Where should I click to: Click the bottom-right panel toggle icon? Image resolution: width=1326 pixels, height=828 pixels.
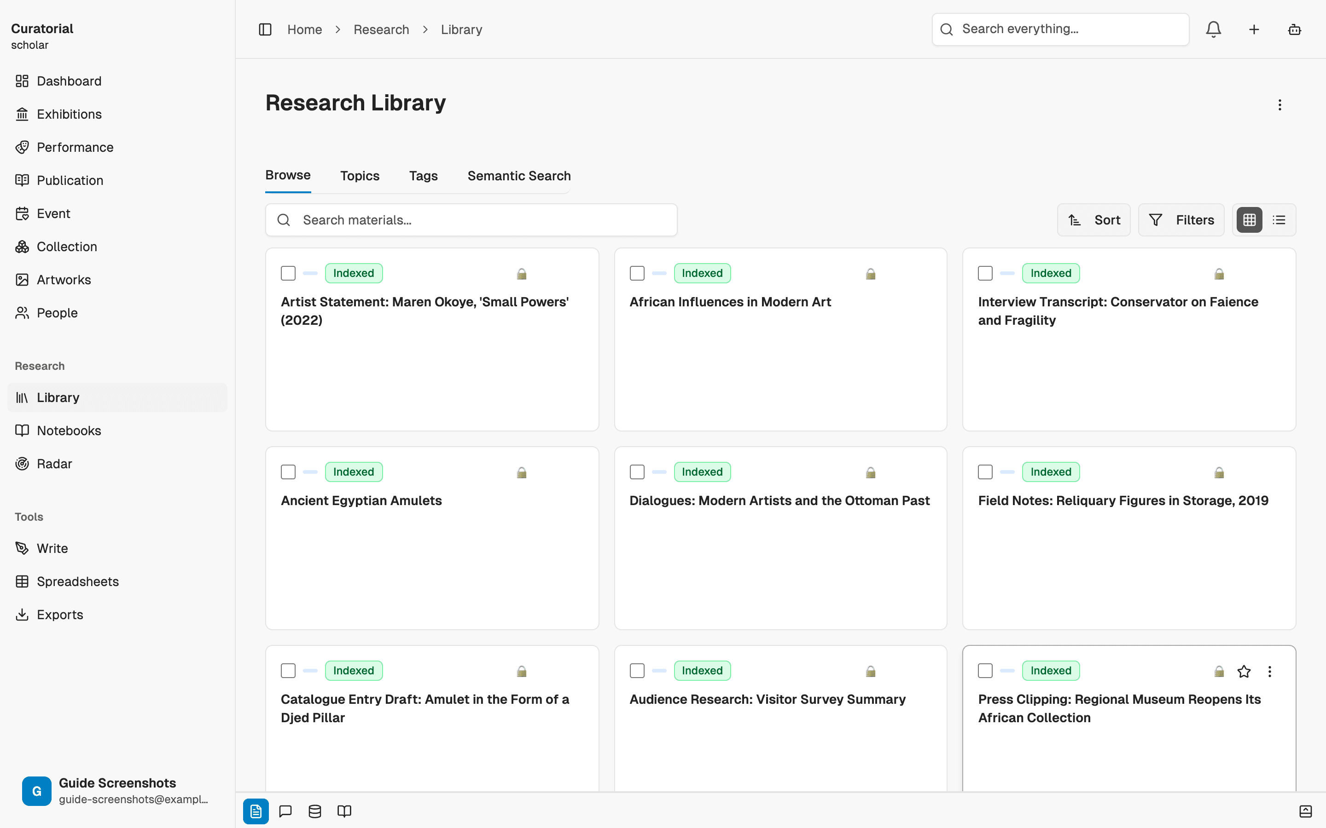click(1306, 811)
